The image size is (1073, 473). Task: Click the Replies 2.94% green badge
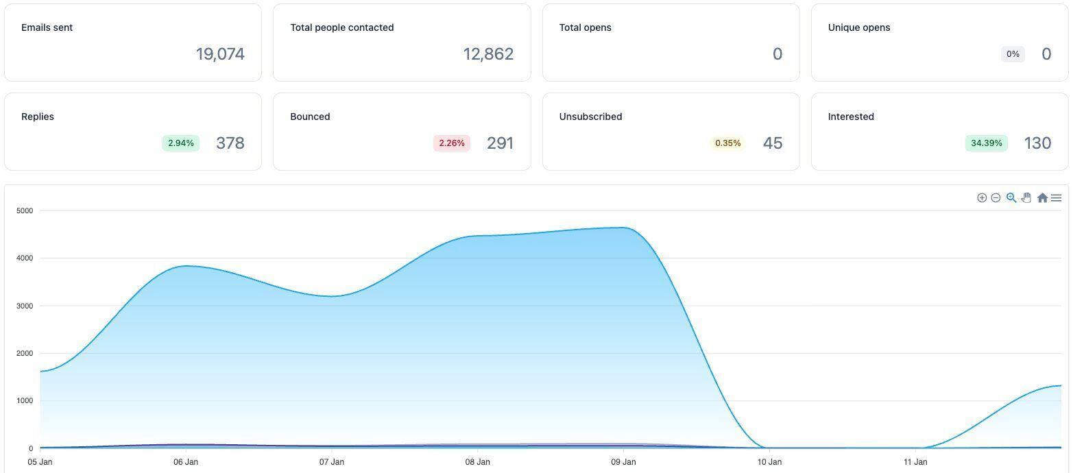click(x=181, y=143)
